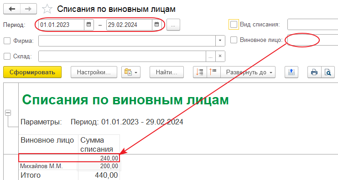Enable the Фирма filter checkbox

coord(7,41)
